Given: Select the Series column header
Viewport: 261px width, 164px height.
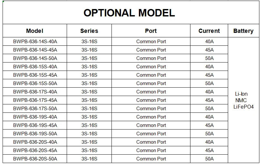Looking at the screenshot, I should [89, 31].
